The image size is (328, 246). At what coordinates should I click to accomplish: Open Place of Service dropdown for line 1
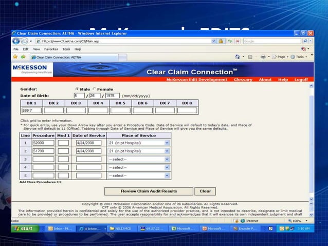(x=167, y=143)
